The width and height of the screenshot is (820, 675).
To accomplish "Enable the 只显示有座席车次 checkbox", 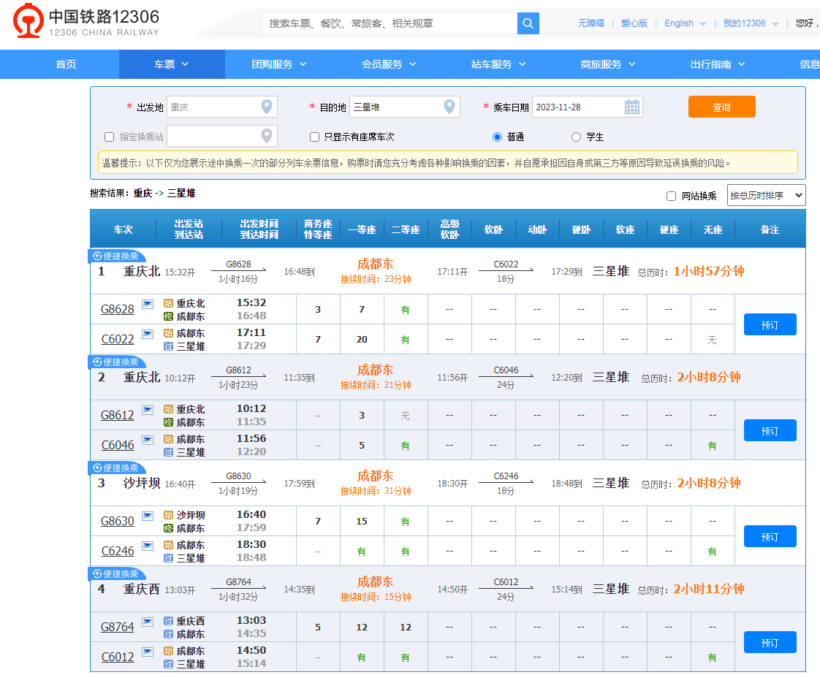I will (314, 137).
